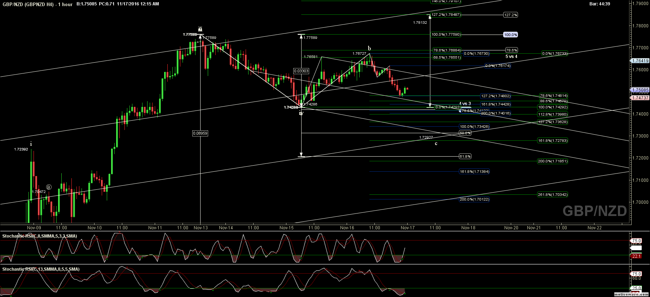This screenshot has height=297, width=650.
Task: Click the boxed 127.2% label at right
Action: point(511,15)
